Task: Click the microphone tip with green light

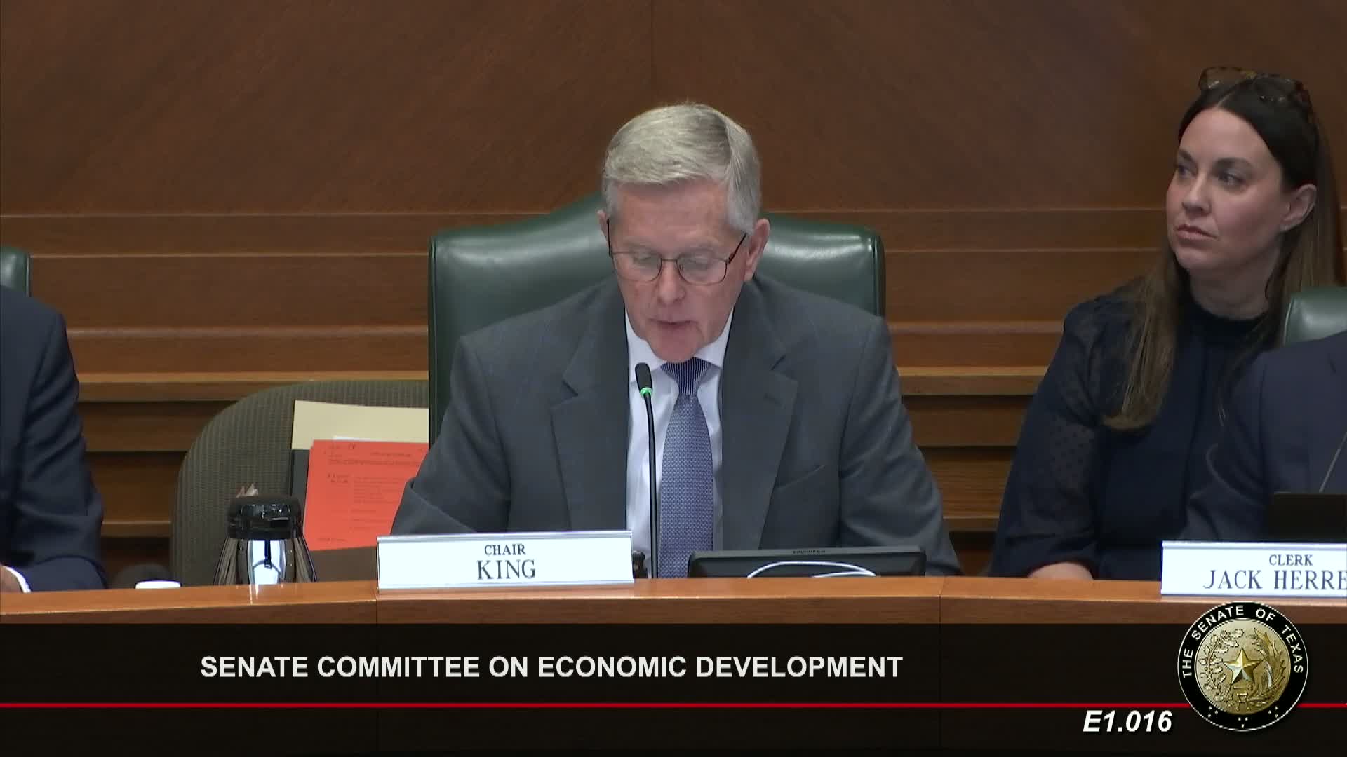Action: [x=643, y=378]
